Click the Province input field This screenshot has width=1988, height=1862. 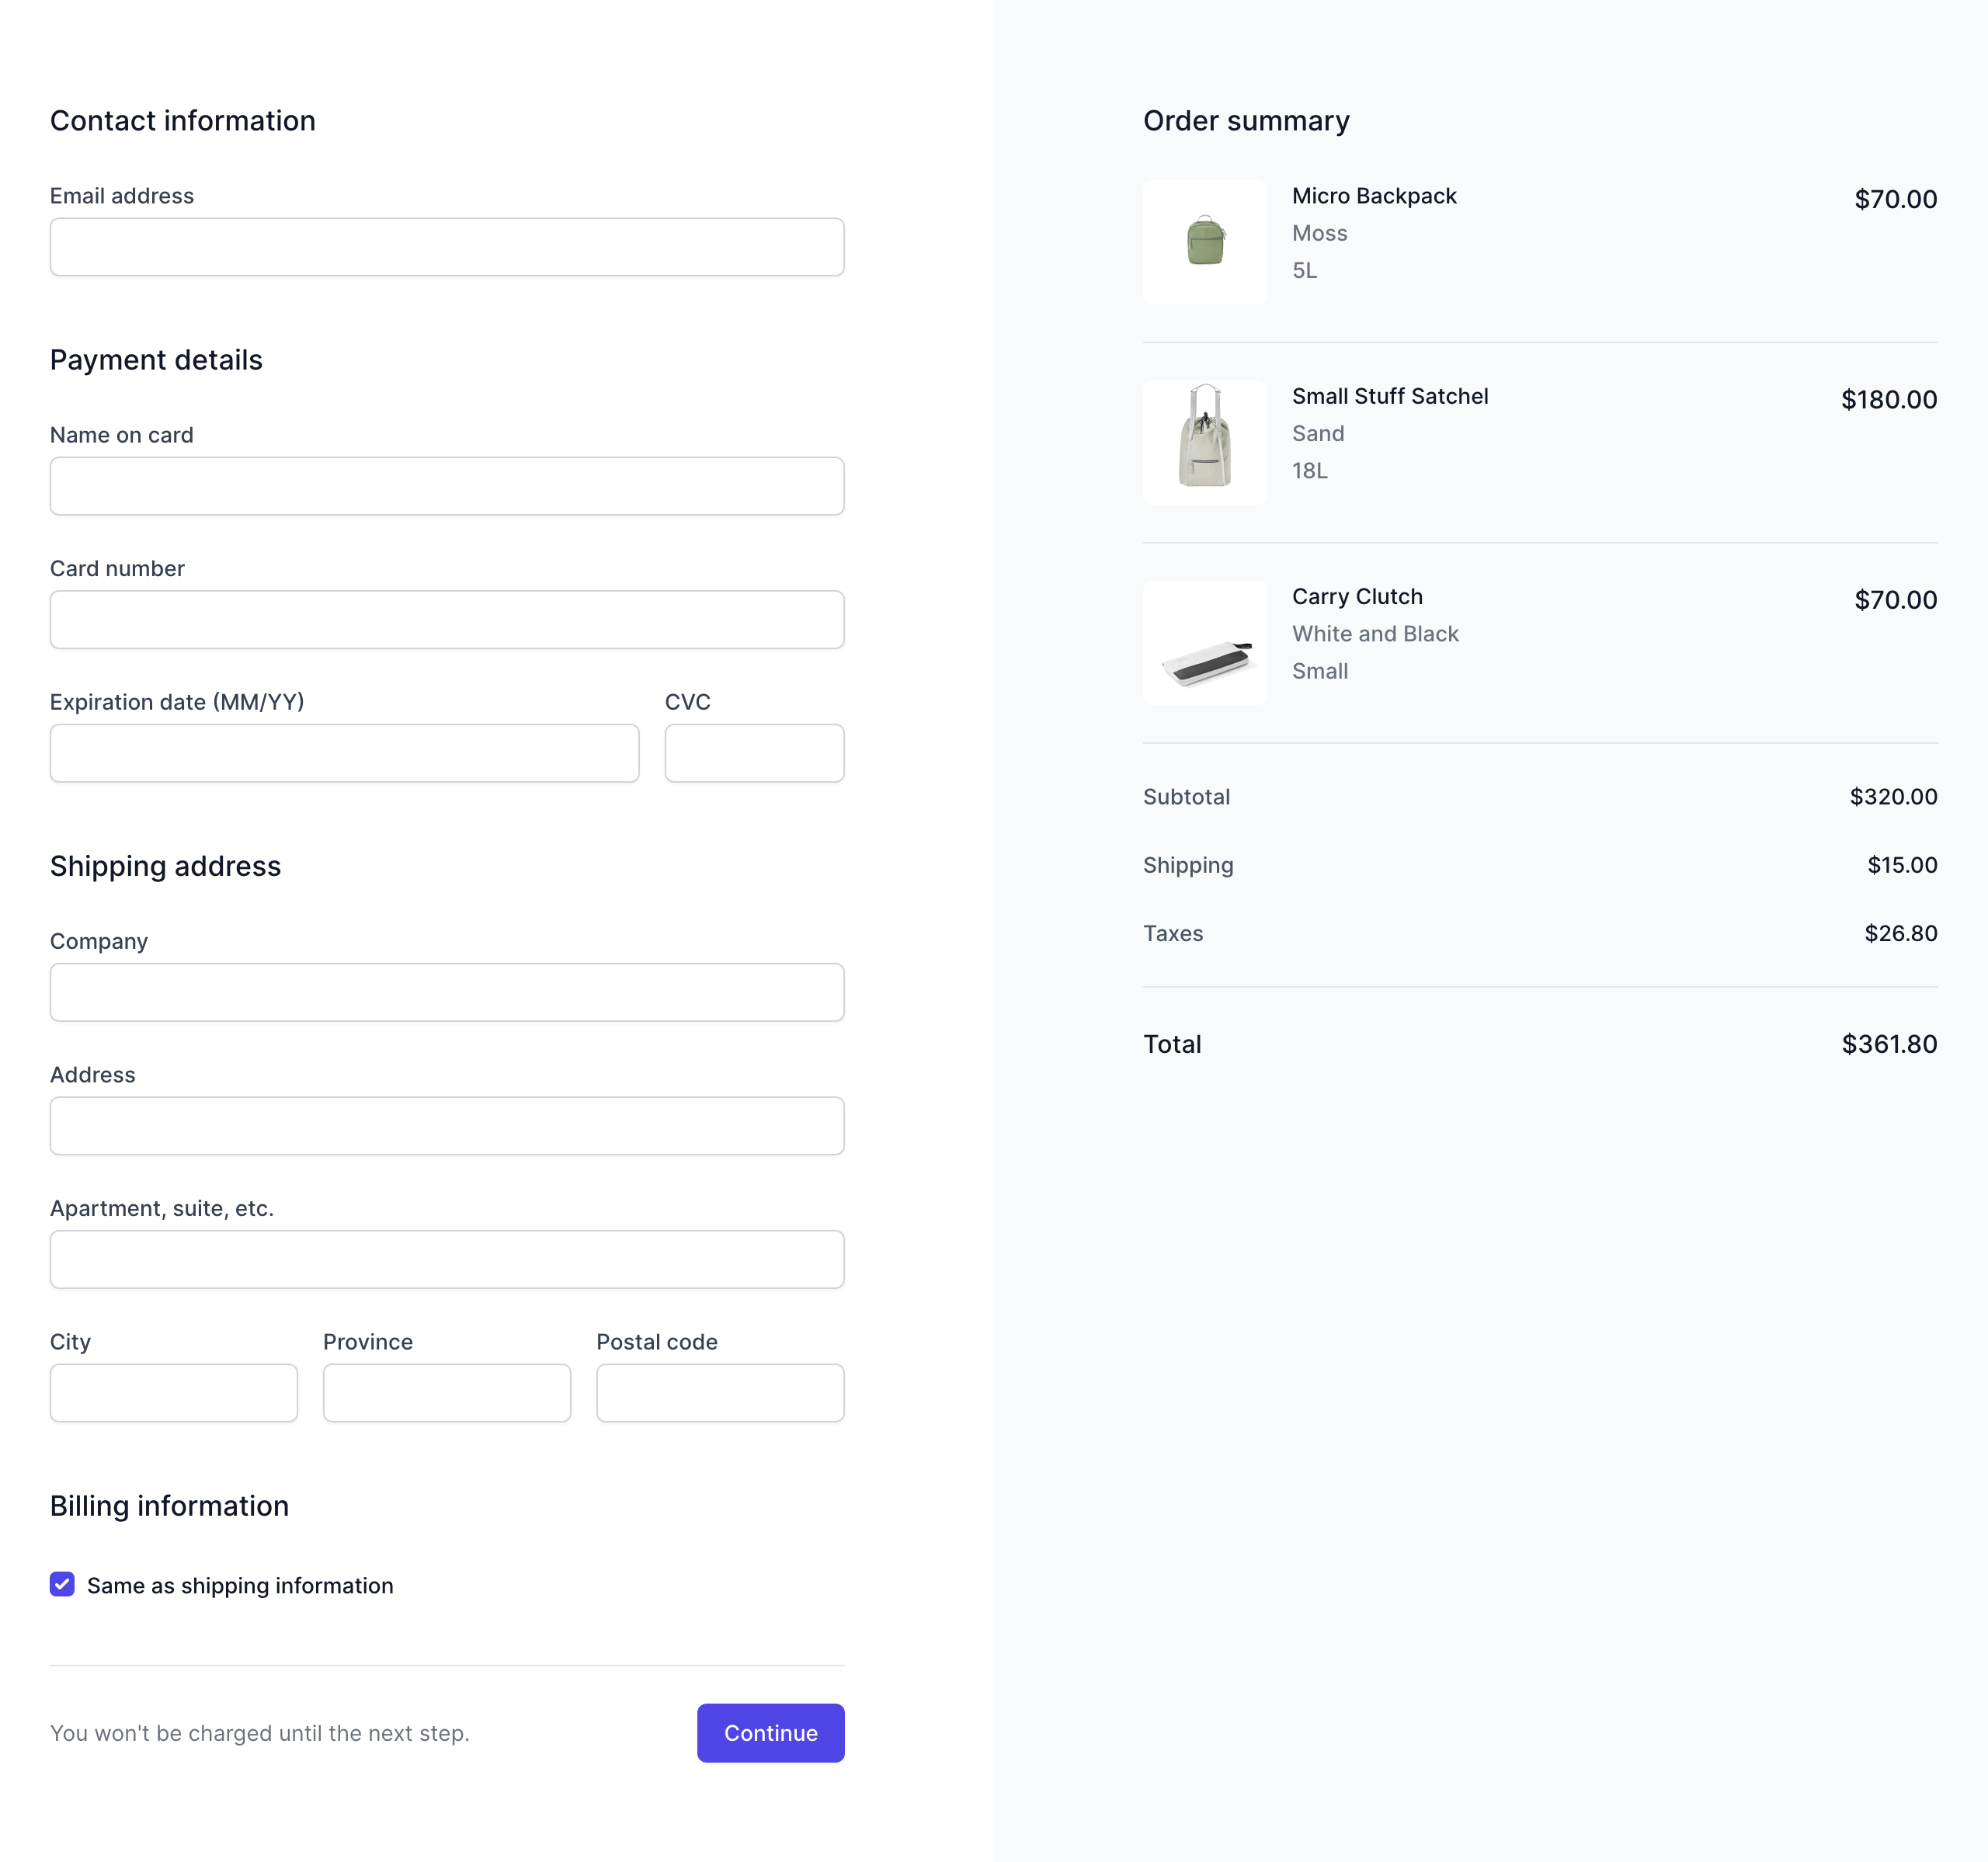click(446, 1393)
